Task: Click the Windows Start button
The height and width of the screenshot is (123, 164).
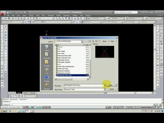Action: tap(4, 111)
